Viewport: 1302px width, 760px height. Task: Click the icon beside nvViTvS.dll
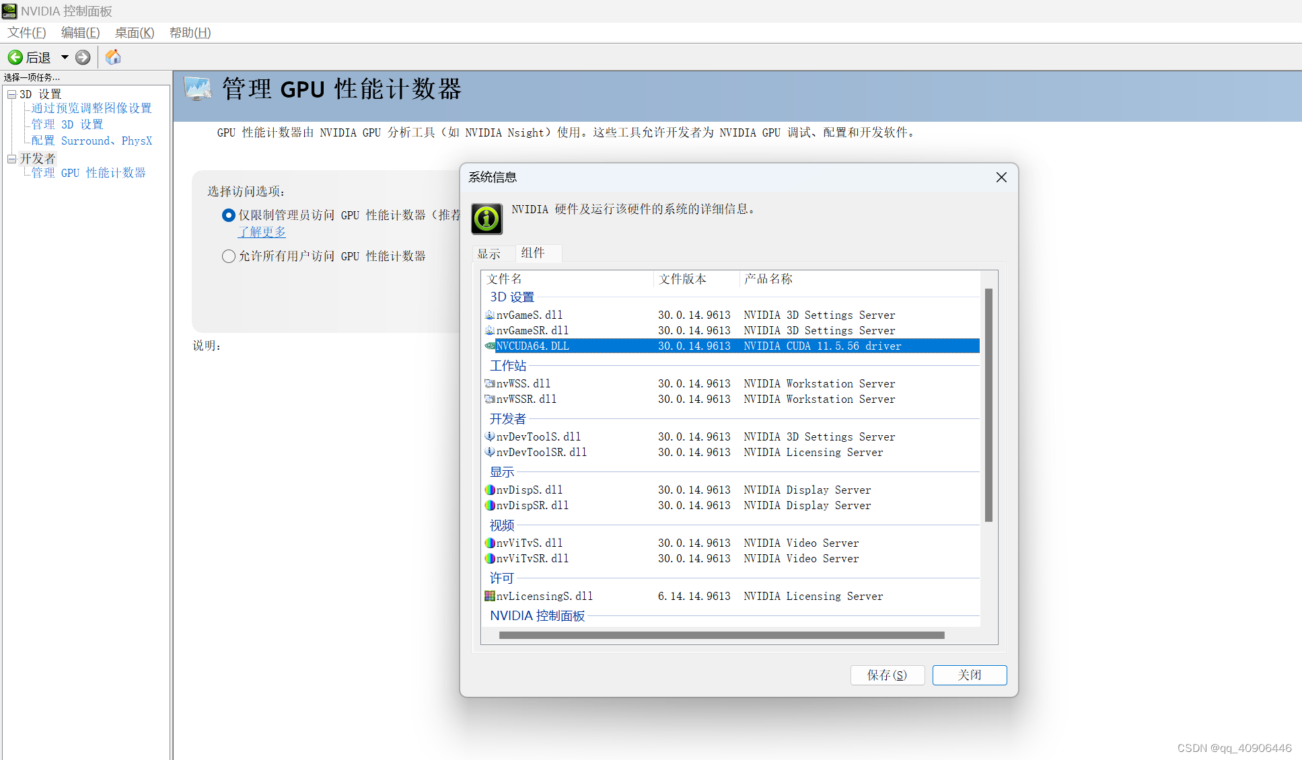point(490,543)
